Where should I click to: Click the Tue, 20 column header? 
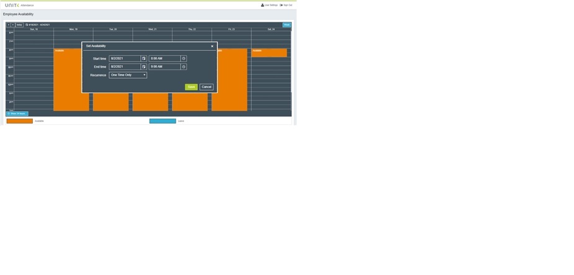113,29
